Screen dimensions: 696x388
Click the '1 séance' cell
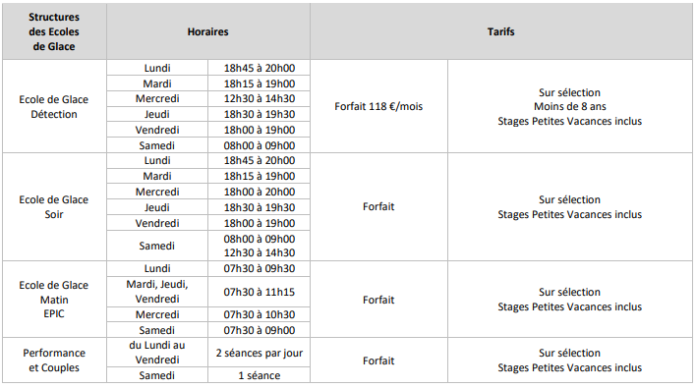pyautogui.click(x=260, y=375)
